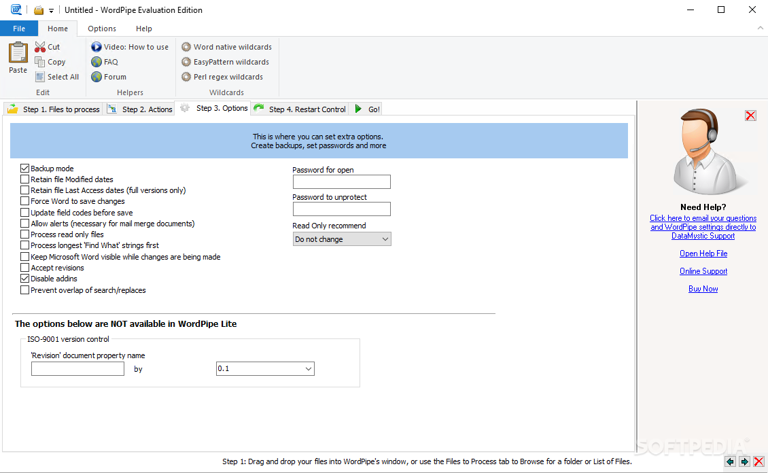Check Update field codes before save
Image resolution: width=768 pixels, height=473 pixels.
[x=25, y=213]
